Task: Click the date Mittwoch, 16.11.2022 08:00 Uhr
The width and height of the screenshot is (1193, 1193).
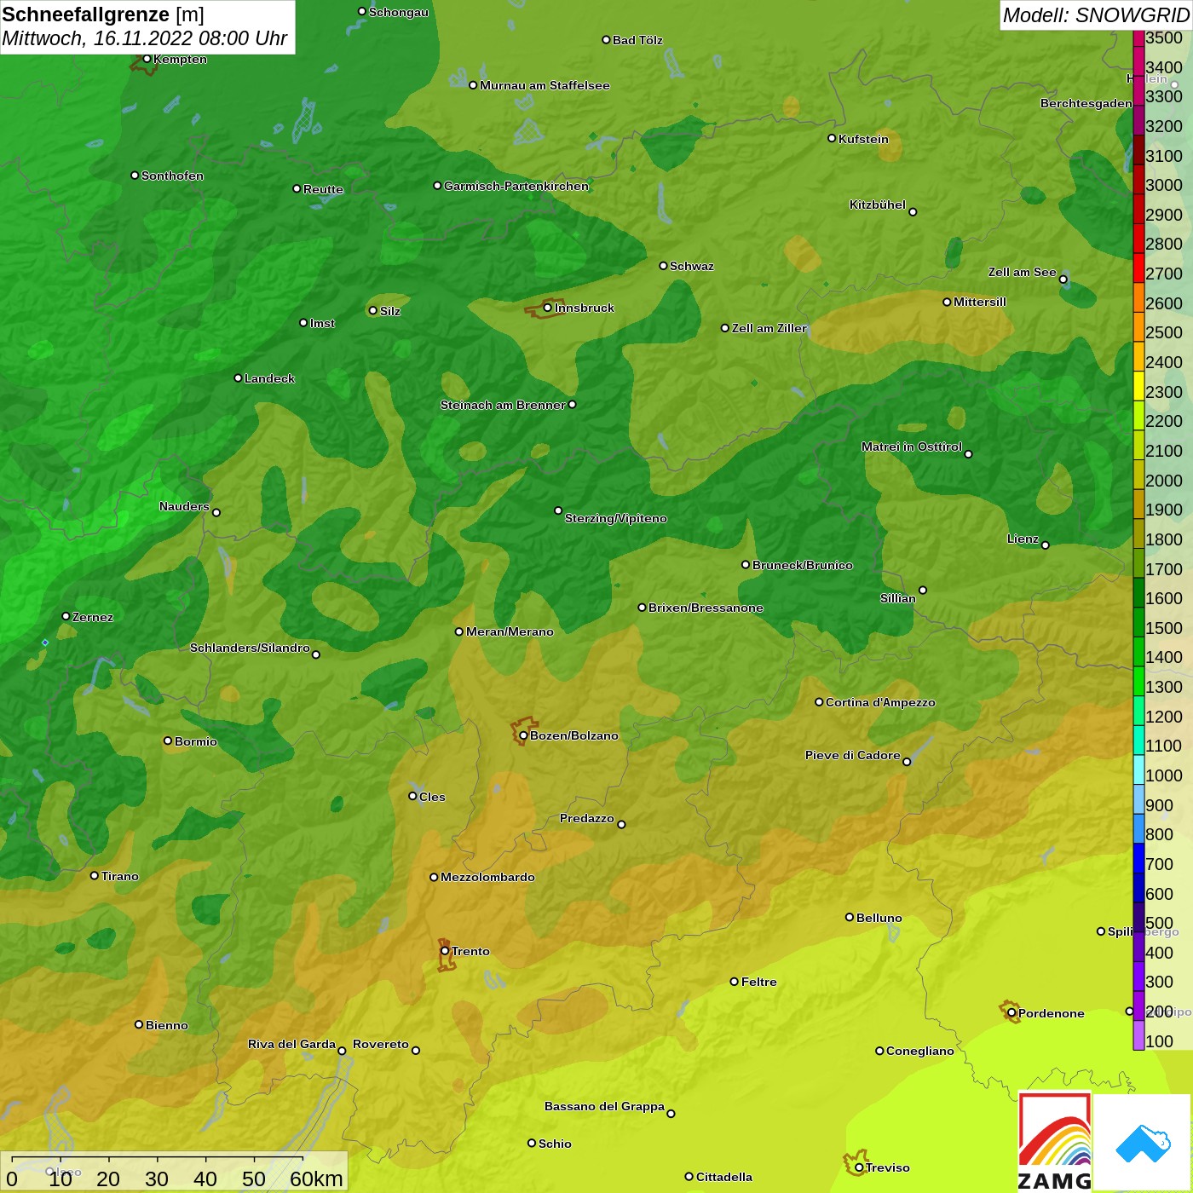Action: point(144,39)
